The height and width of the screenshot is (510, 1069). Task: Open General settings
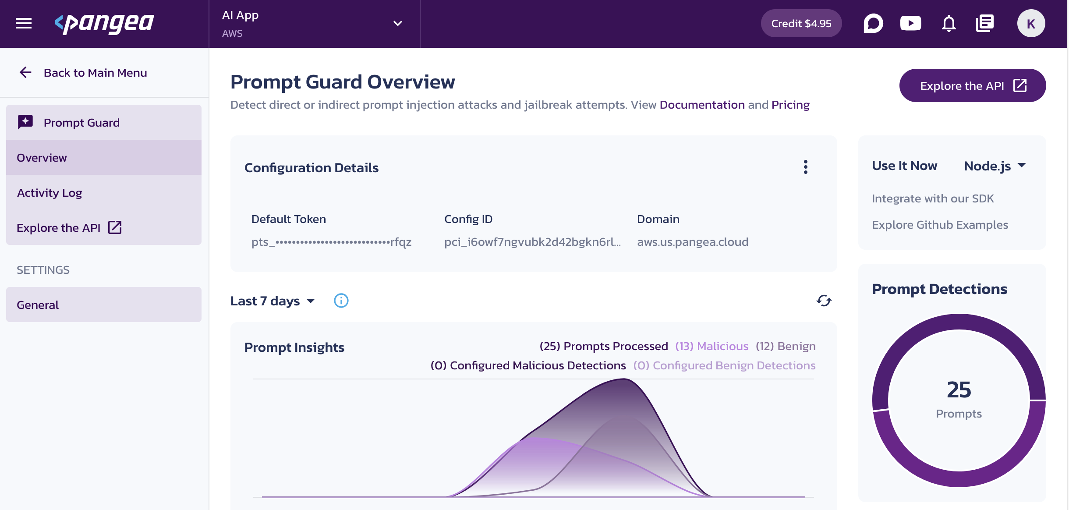(104, 305)
